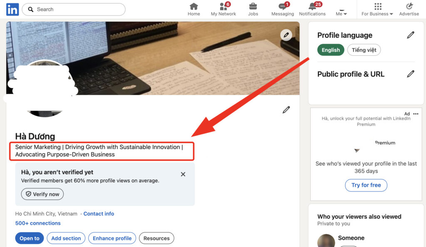The height and width of the screenshot is (247, 426).
Task: Expand the Me dropdown menu
Action: point(341,14)
